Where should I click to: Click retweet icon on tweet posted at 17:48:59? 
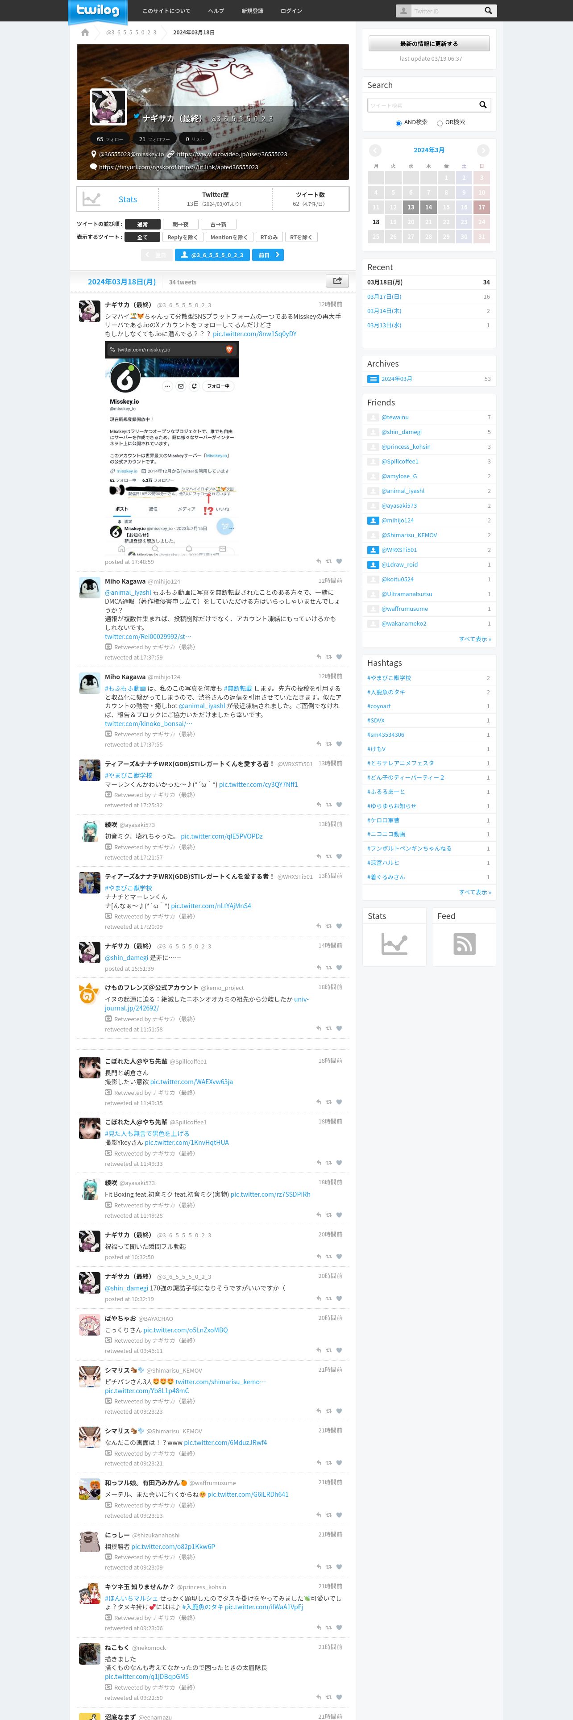pyautogui.click(x=329, y=562)
